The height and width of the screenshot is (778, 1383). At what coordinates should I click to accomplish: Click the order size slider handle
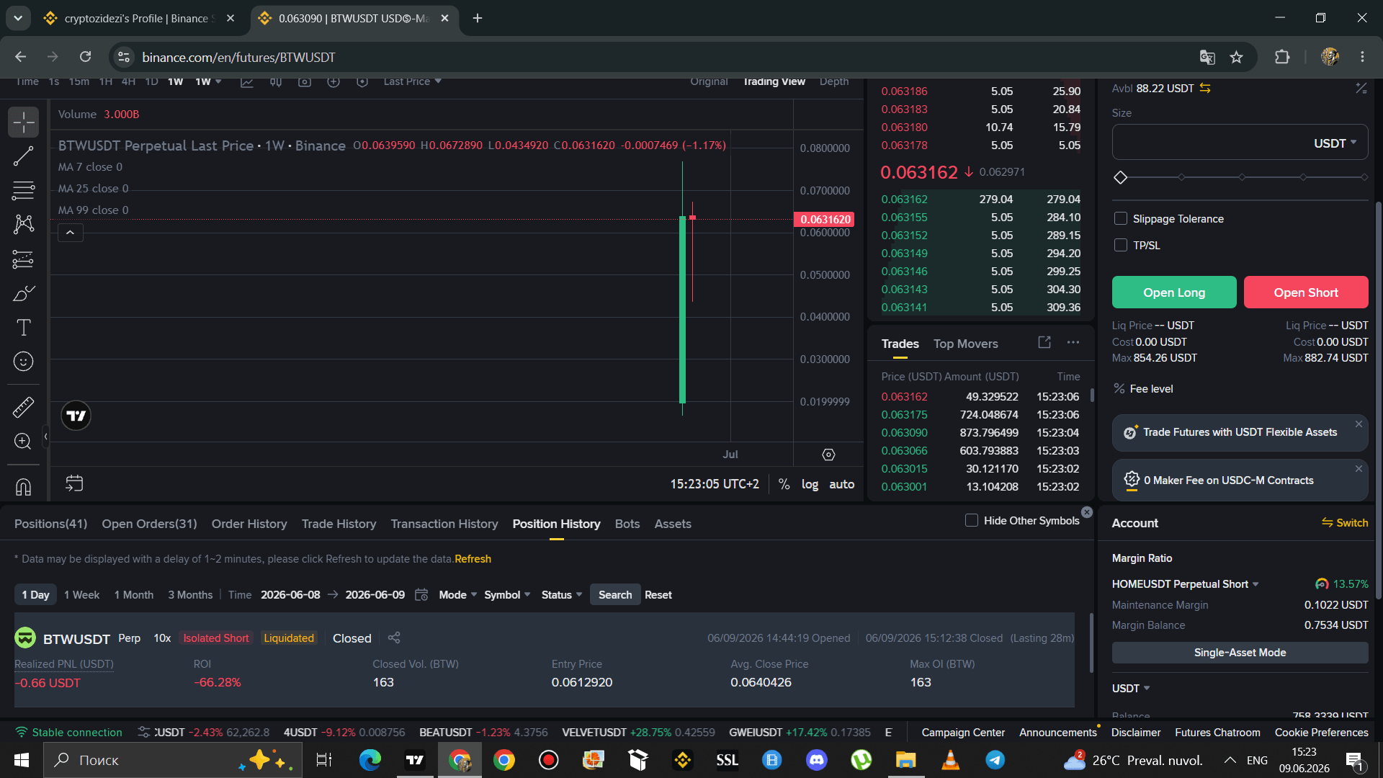pyautogui.click(x=1120, y=177)
